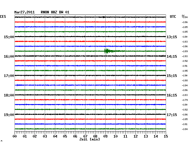Viewport: 189px width, 144px height.
Task: Click the "13" minute tick label
Action: click(x=146, y=136)
